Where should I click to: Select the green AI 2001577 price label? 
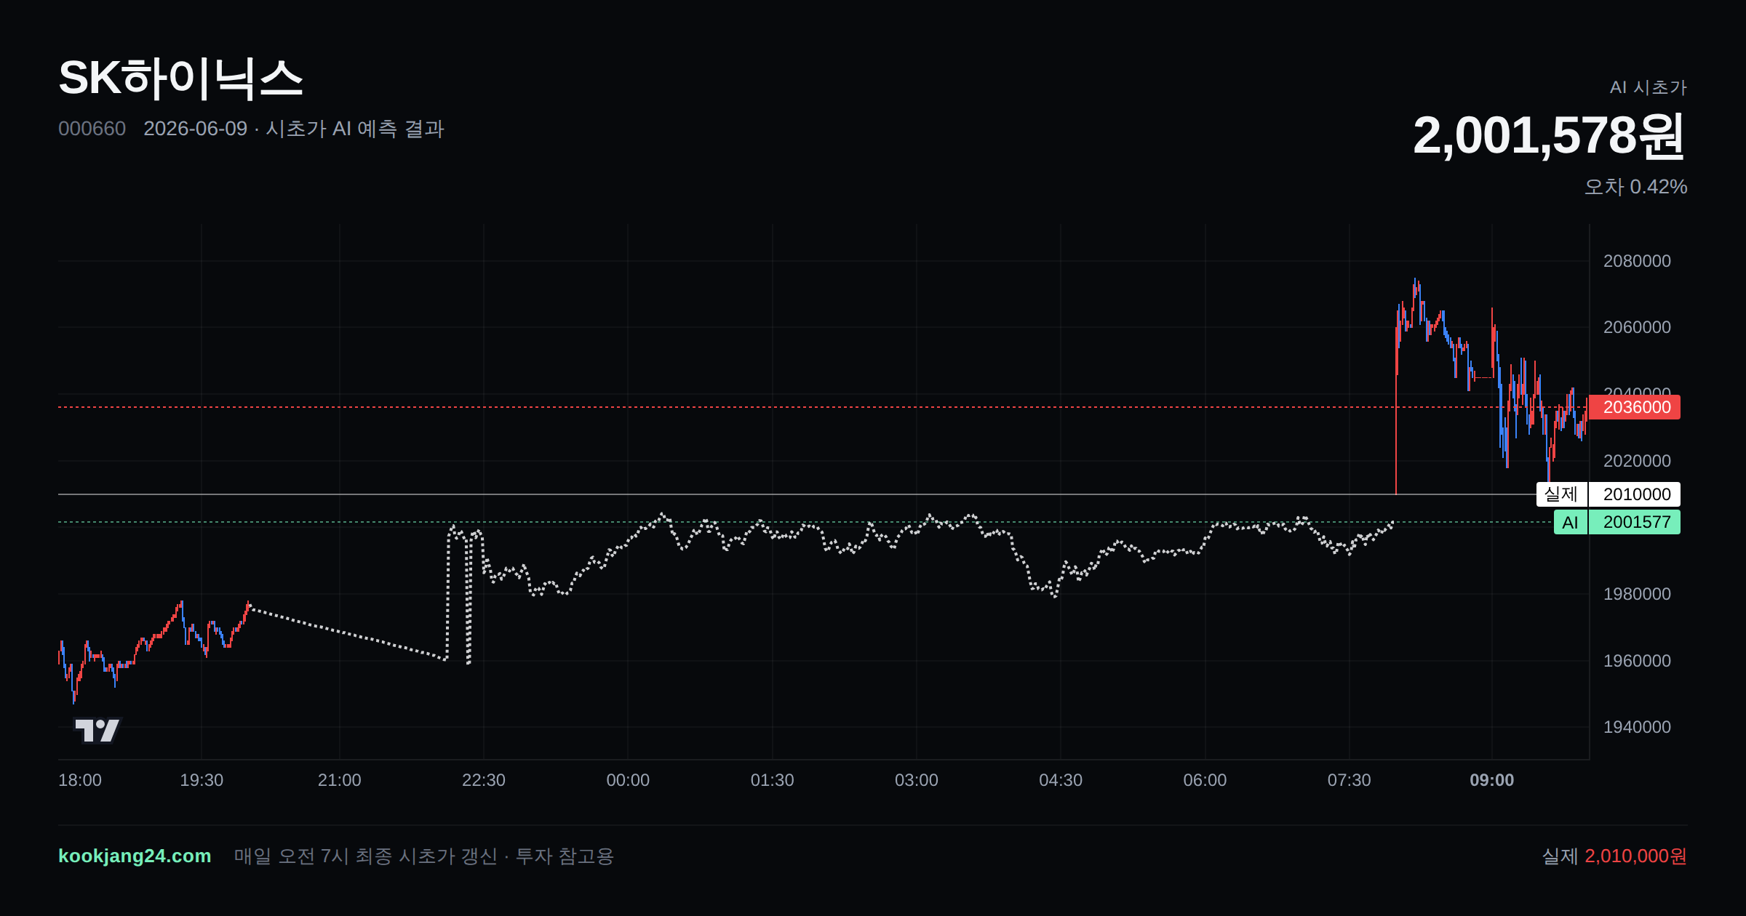1617,522
